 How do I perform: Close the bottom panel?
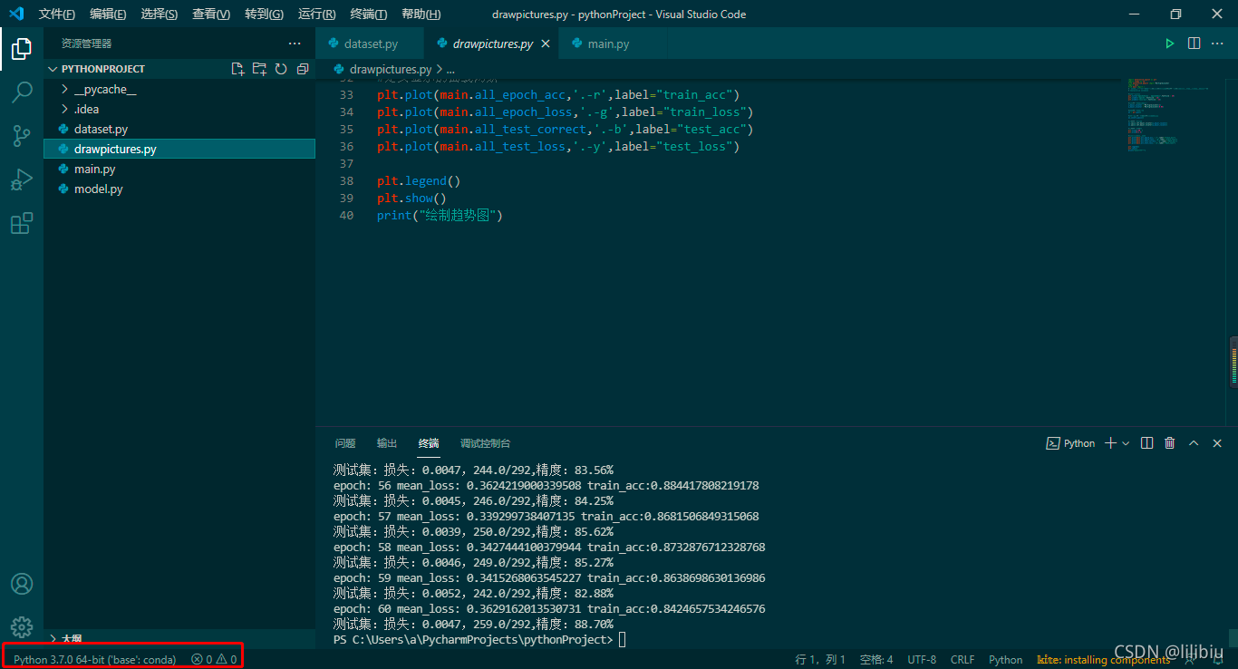tap(1216, 443)
